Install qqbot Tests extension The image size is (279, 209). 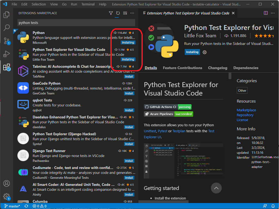[129, 110]
